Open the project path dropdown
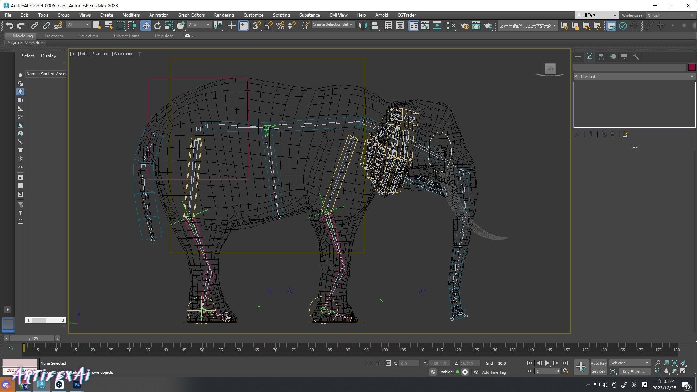697x392 pixels. [x=527, y=26]
